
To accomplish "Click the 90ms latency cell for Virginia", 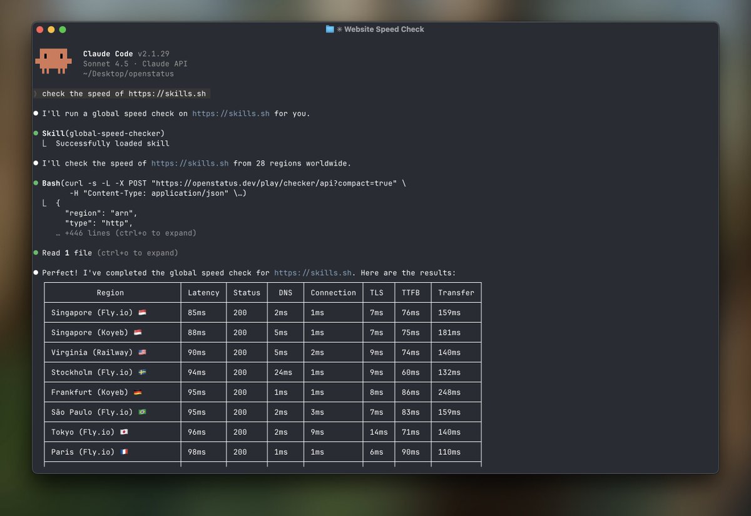I will 197,353.
